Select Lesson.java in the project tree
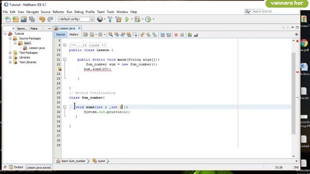310x174 pixels. click(37, 48)
